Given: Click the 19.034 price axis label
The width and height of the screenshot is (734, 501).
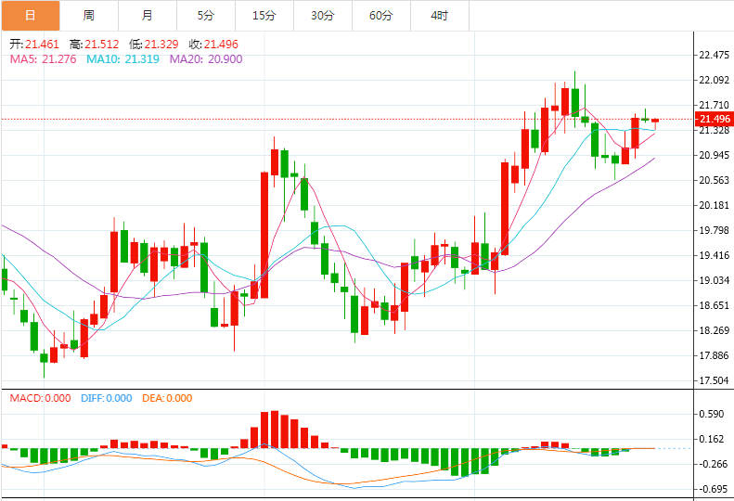Looking at the screenshot, I should 714,280.
